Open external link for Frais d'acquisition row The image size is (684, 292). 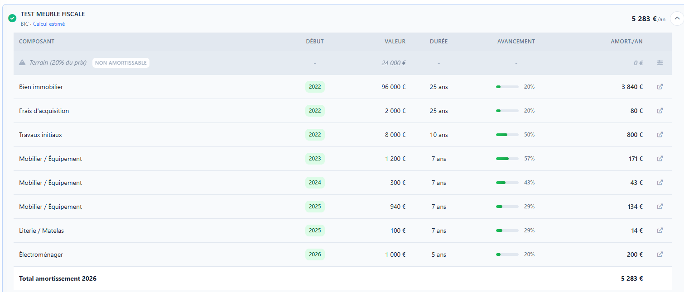click(x=660, y=111)
